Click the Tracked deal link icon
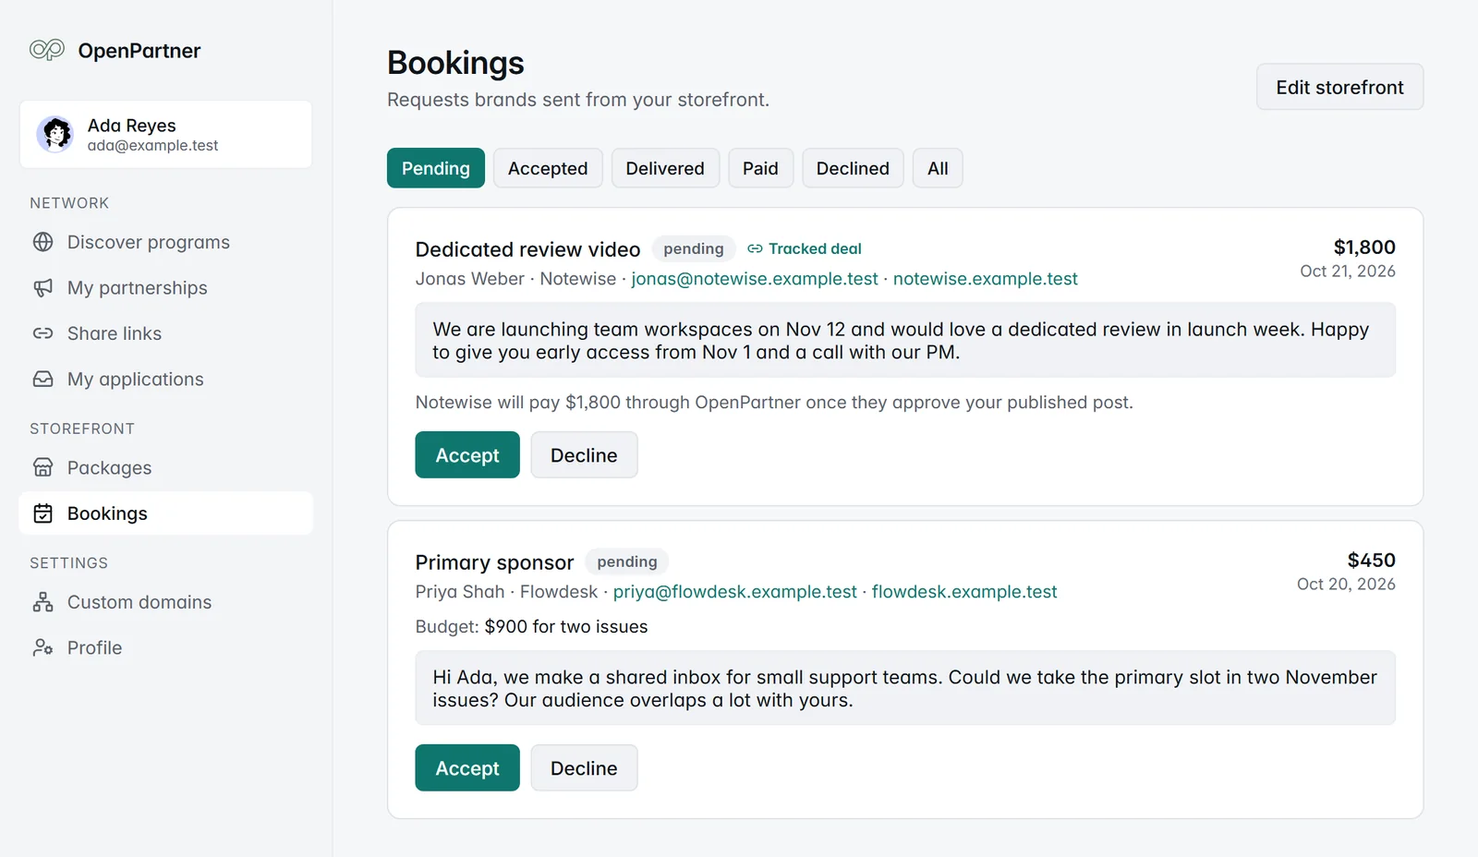 pos(755,248)
